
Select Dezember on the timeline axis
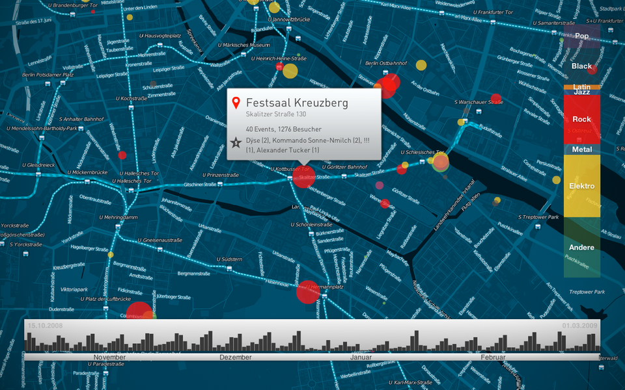(x=234, y=357)
